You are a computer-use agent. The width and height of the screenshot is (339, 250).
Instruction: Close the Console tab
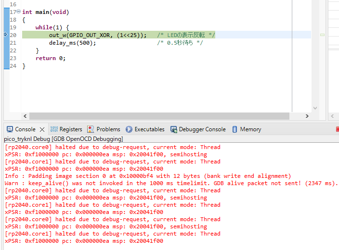coord(42,129)
